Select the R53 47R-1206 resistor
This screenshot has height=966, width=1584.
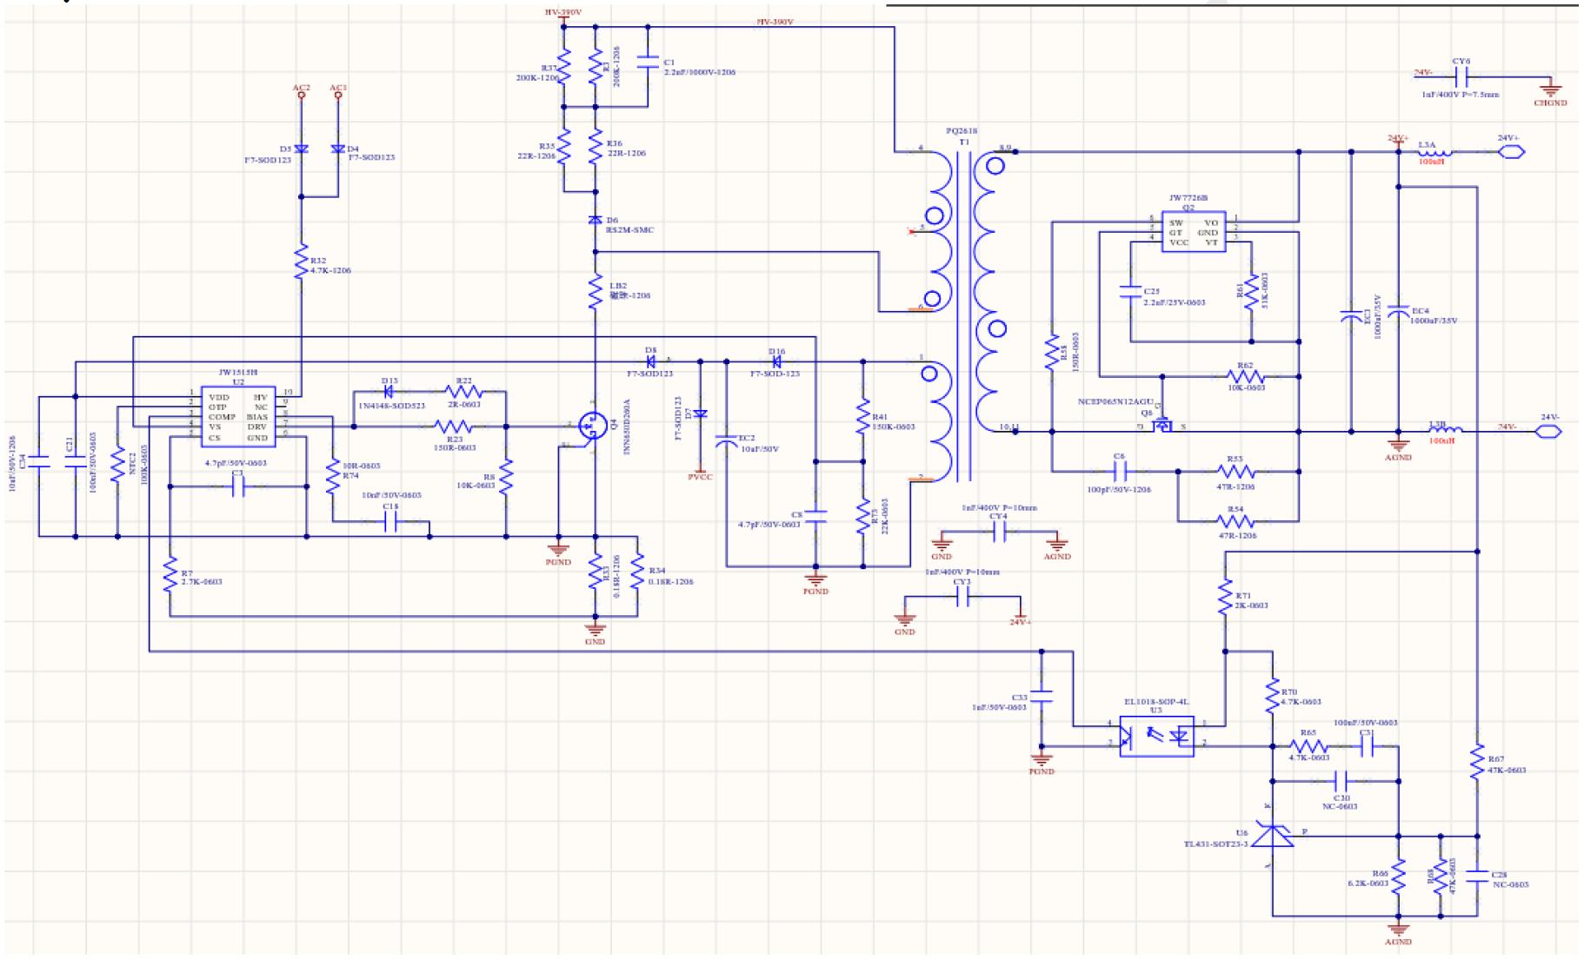pos(1235,472)
